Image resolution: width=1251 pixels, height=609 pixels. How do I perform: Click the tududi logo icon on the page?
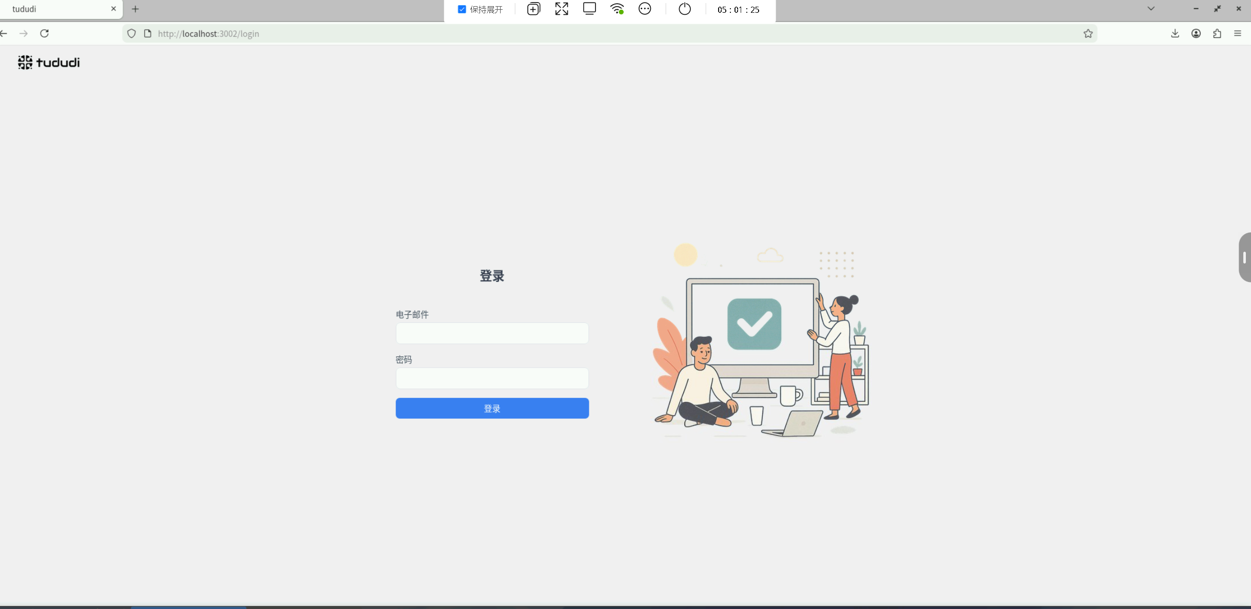point(25,62)
